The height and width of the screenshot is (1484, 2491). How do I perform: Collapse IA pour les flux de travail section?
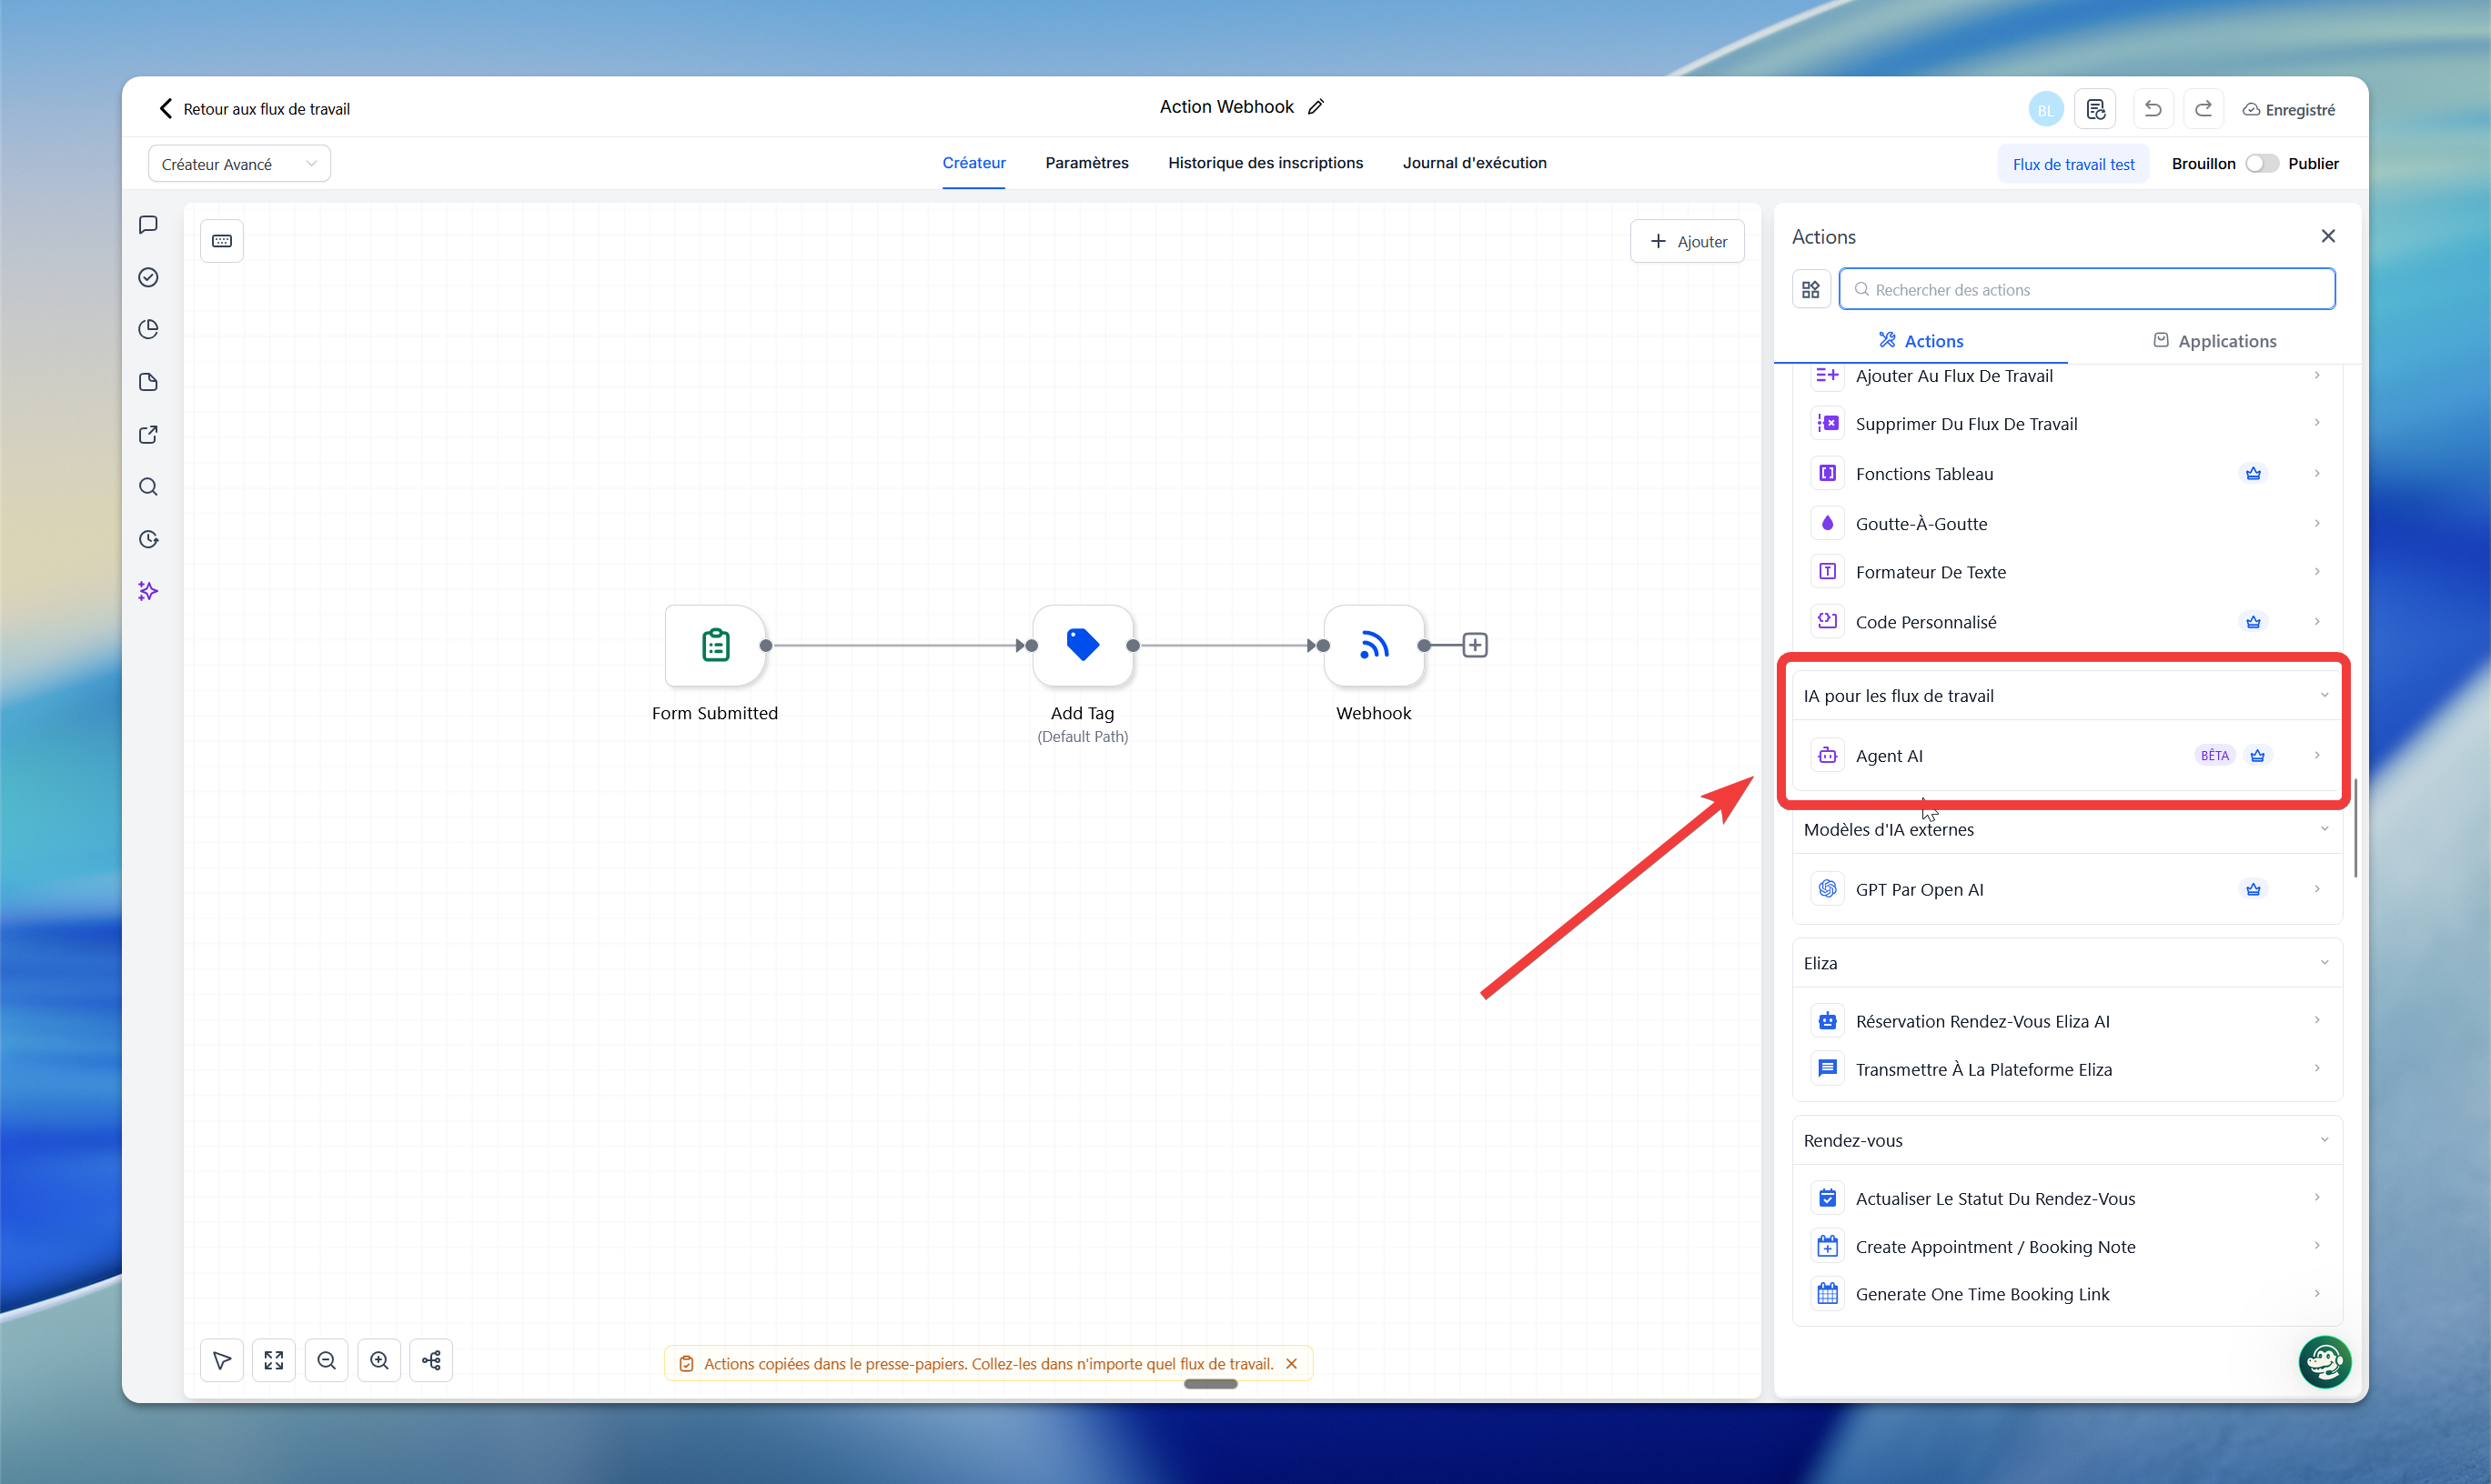pyautogui.click(x=2324, y=695)
